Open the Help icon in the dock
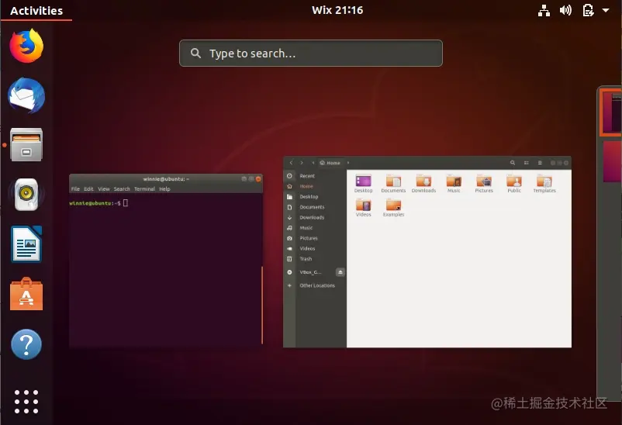 coord(26,344)
